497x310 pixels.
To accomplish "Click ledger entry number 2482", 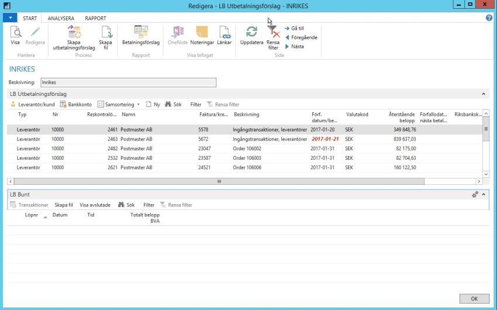I will 112,149.
